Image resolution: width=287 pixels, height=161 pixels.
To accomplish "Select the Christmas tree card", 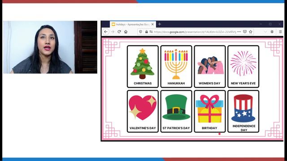I will click(x=143, y=67).
